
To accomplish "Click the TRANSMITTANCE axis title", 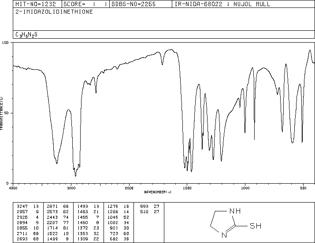I will 2,113.
